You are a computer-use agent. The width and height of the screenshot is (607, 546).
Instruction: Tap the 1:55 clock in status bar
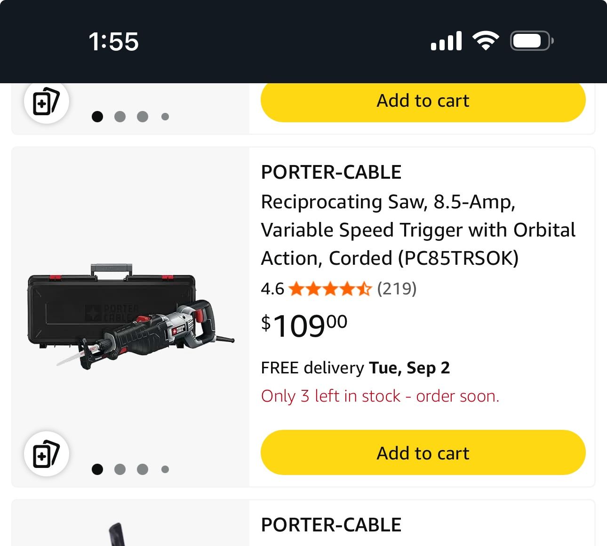(113, 41)
